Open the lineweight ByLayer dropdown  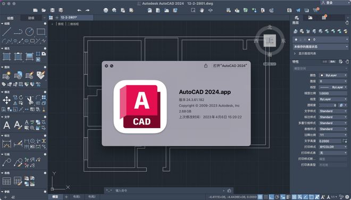[x=333, y=99]
